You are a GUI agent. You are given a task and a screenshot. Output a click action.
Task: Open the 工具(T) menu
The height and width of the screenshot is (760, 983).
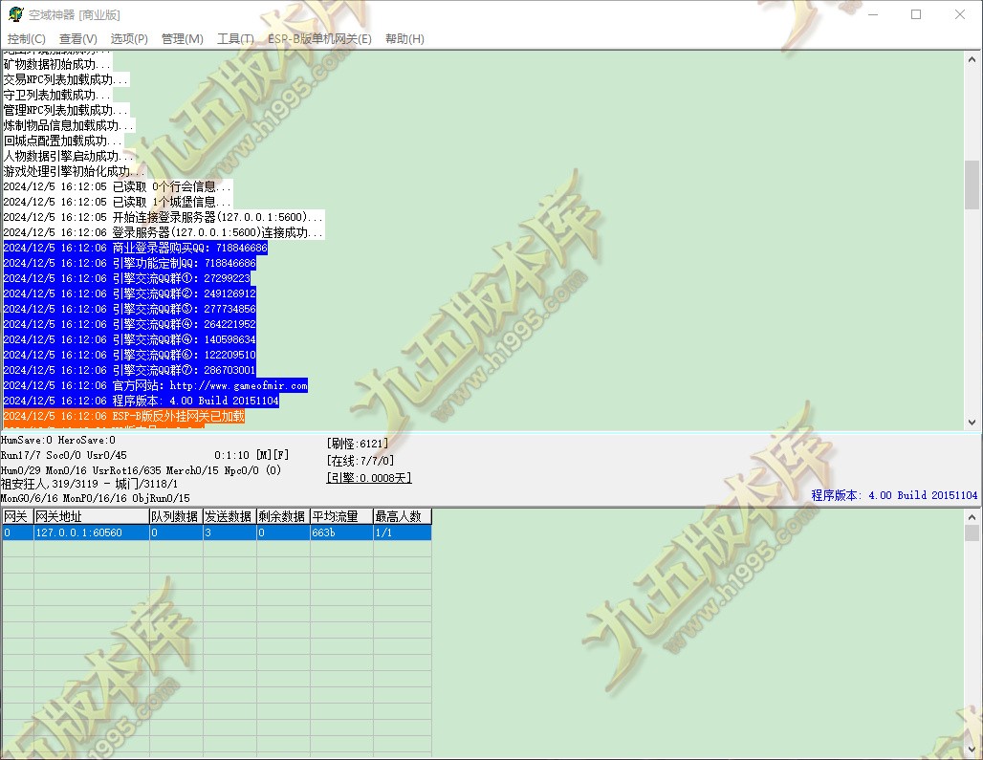pyautogui.click(x=235, y=39)
